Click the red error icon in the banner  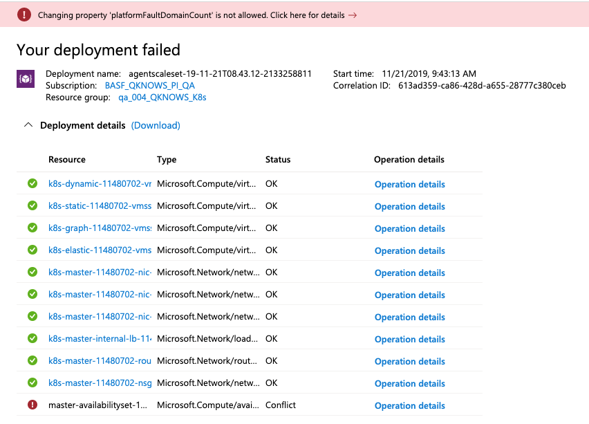[x=24, y=15]
